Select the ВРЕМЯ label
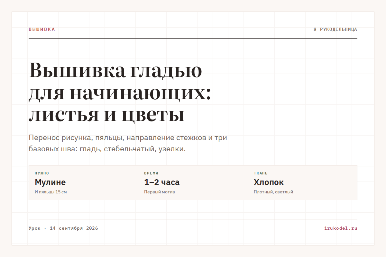Screen dimensions: 386x257 tap(151, 173)
